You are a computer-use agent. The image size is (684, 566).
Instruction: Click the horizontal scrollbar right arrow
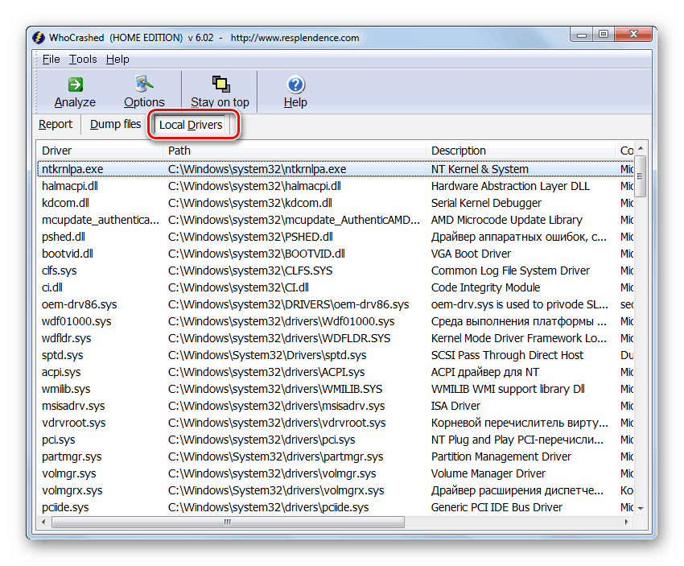[x=627, y=522]
